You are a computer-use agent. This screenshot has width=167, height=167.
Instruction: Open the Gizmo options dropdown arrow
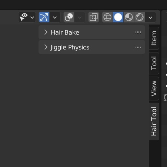(x=55, y=17)
